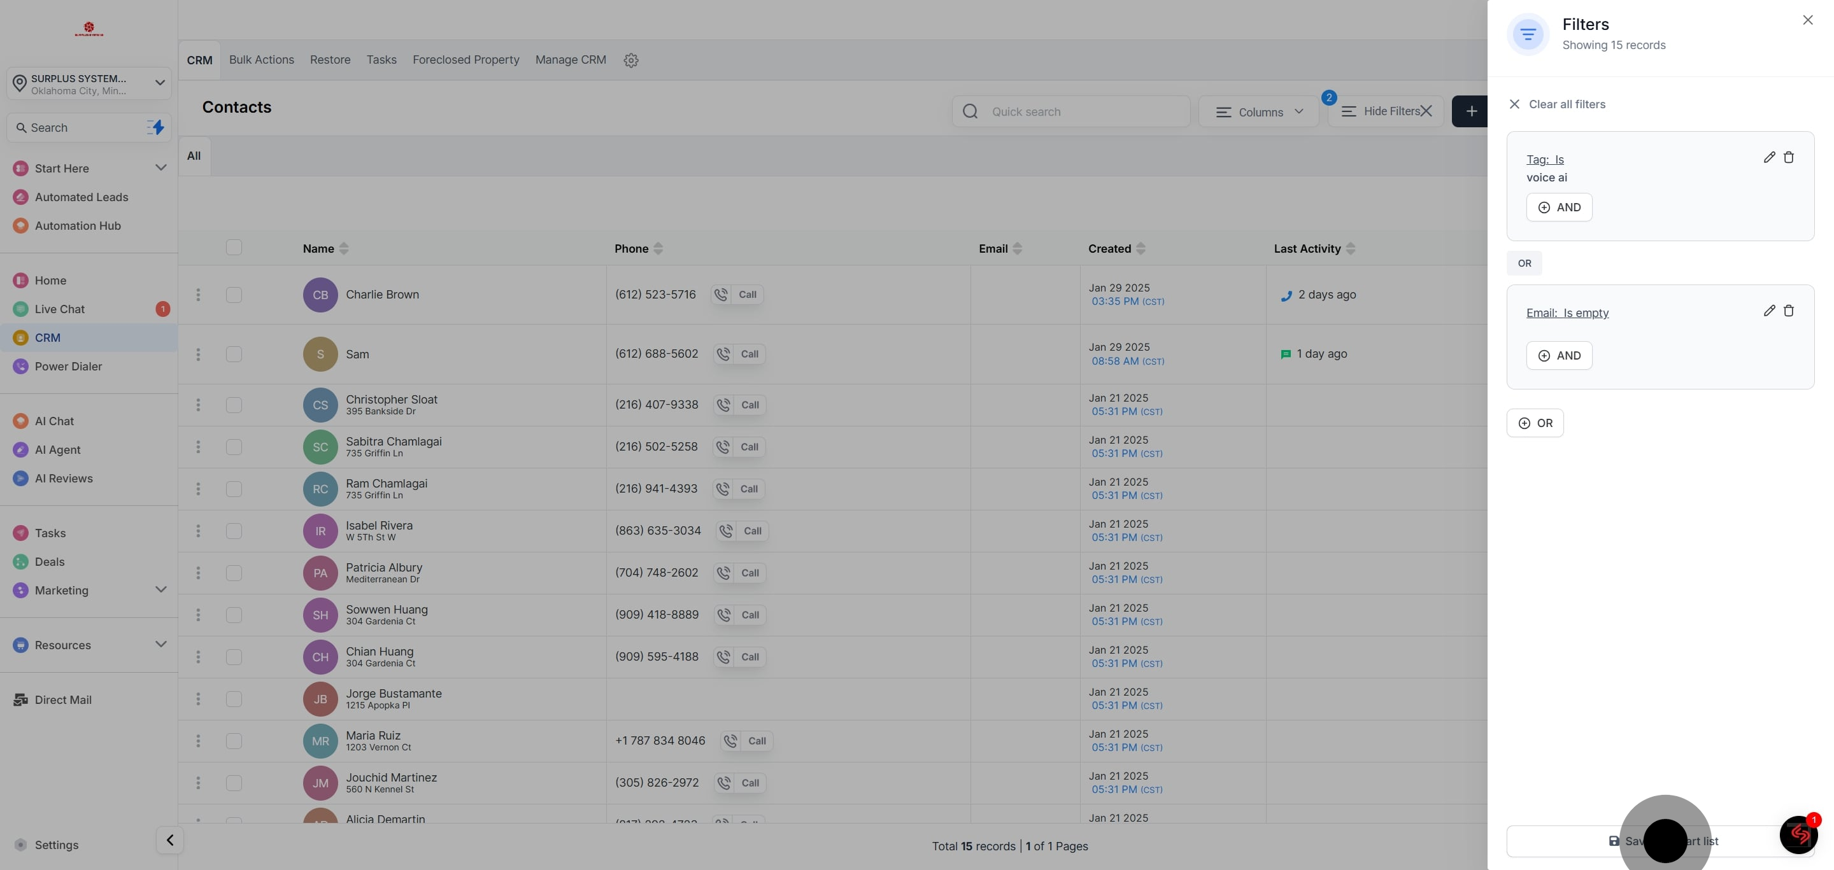Add AND condition under Tag filter

click(x=1558, y=207)
